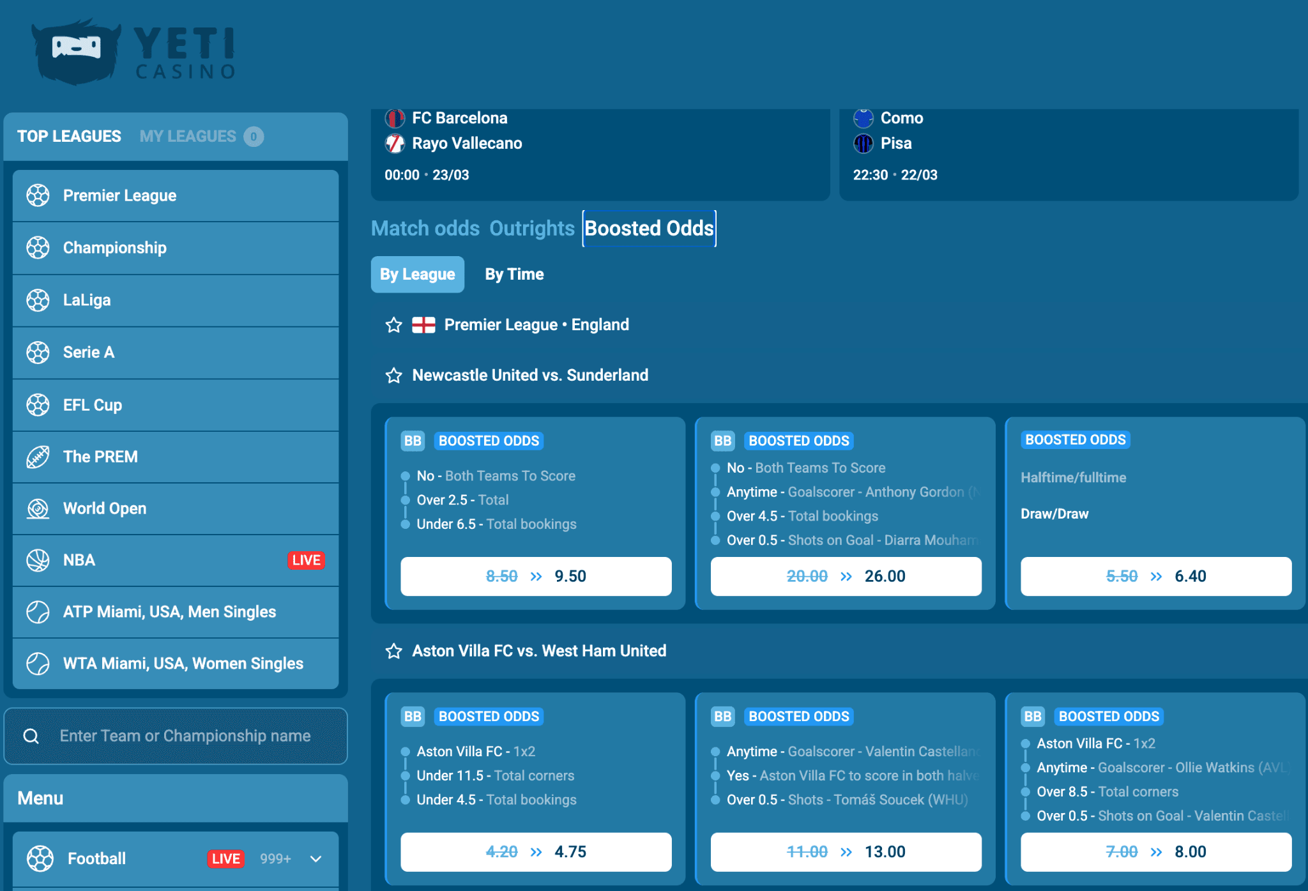The width and height of the screenshot is (1308, 891).
Task: Select the By League filter
Action: (x=417, y=274)
